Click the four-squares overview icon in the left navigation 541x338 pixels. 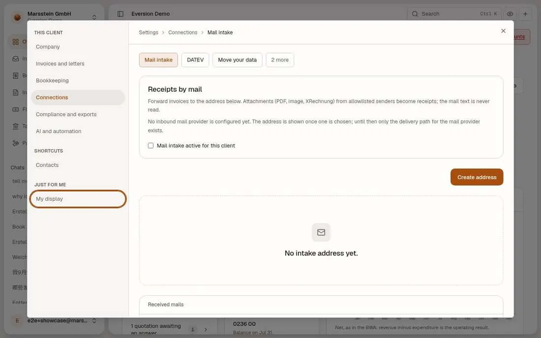[16, 42]
